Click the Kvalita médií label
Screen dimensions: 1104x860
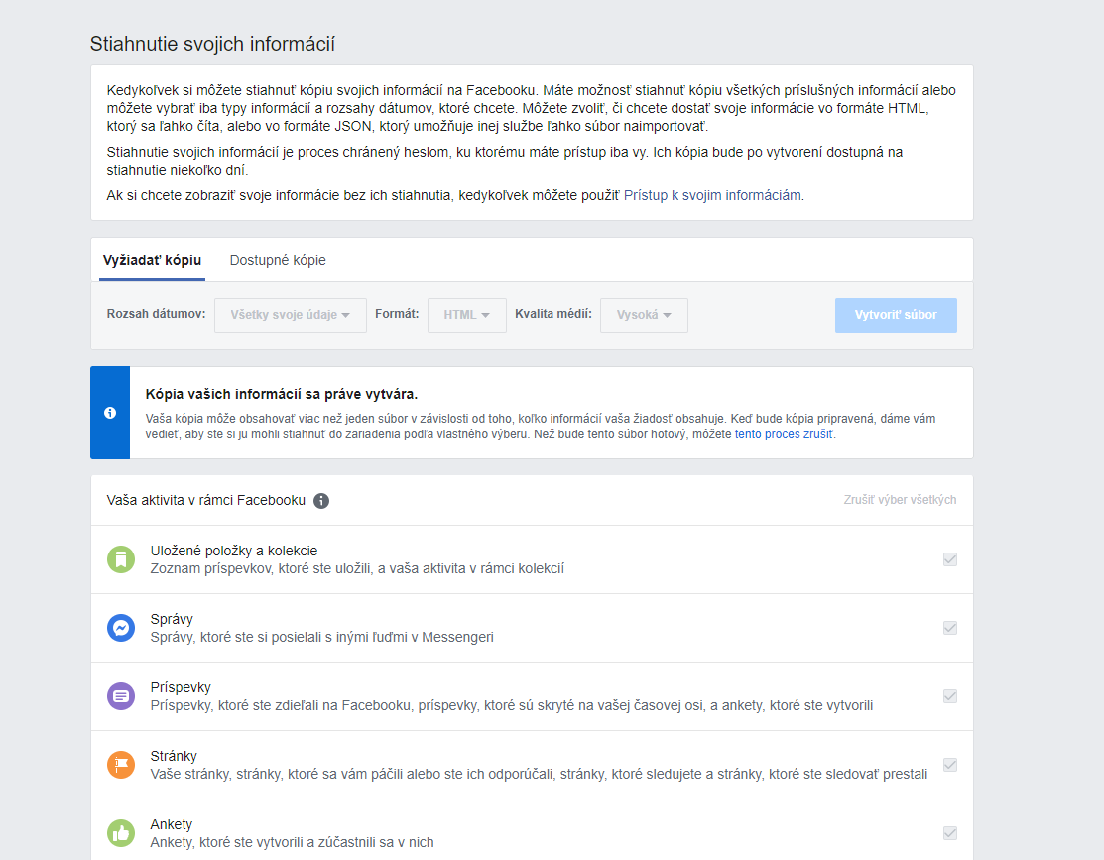553,314
